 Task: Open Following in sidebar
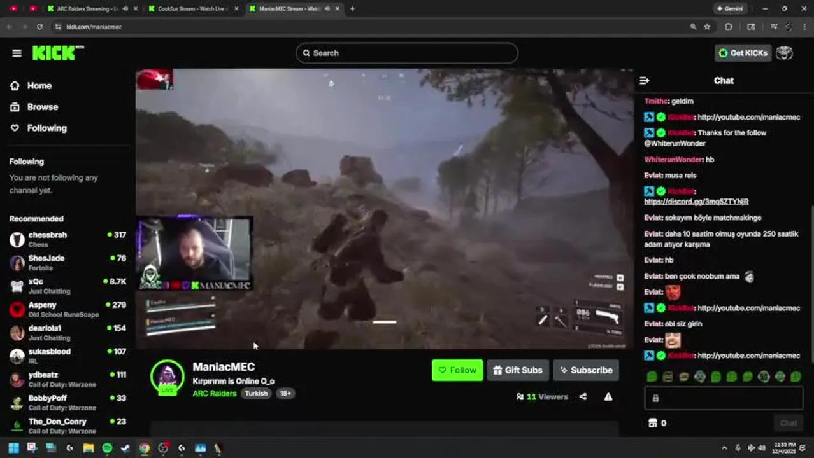46,128
